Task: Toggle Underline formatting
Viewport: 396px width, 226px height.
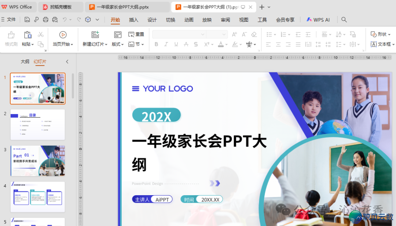Action: [x=176, y=44]
